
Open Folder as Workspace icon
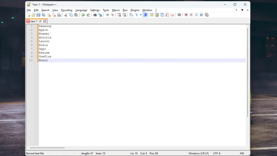coord(172,15)
